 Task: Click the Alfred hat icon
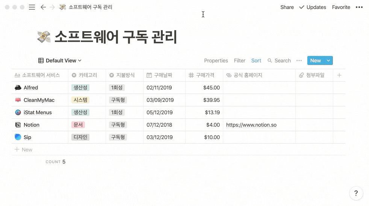click(x=18, y=88)
